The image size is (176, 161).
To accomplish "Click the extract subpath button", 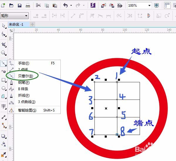I will click(130, 16).
